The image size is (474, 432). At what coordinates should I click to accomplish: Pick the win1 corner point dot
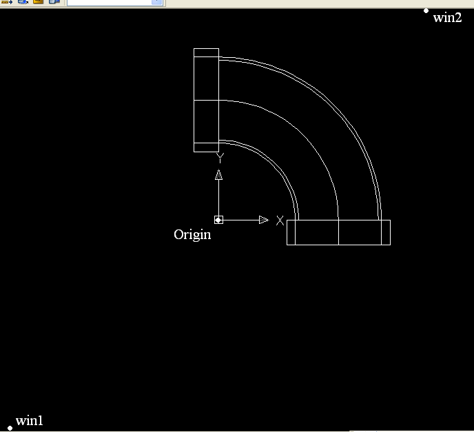(10, 428)
